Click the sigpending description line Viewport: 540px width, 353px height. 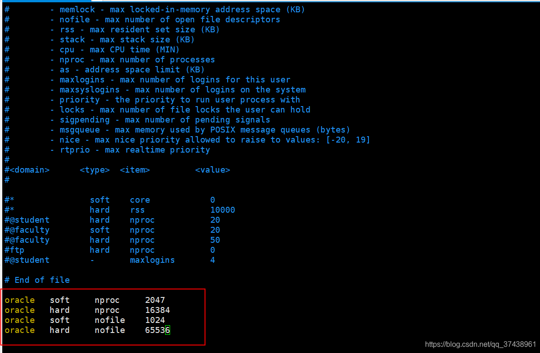pyautogui.click(x=137, y=120)
